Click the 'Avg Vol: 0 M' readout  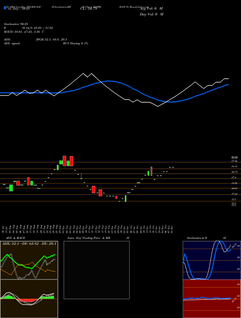click(151, 9)
